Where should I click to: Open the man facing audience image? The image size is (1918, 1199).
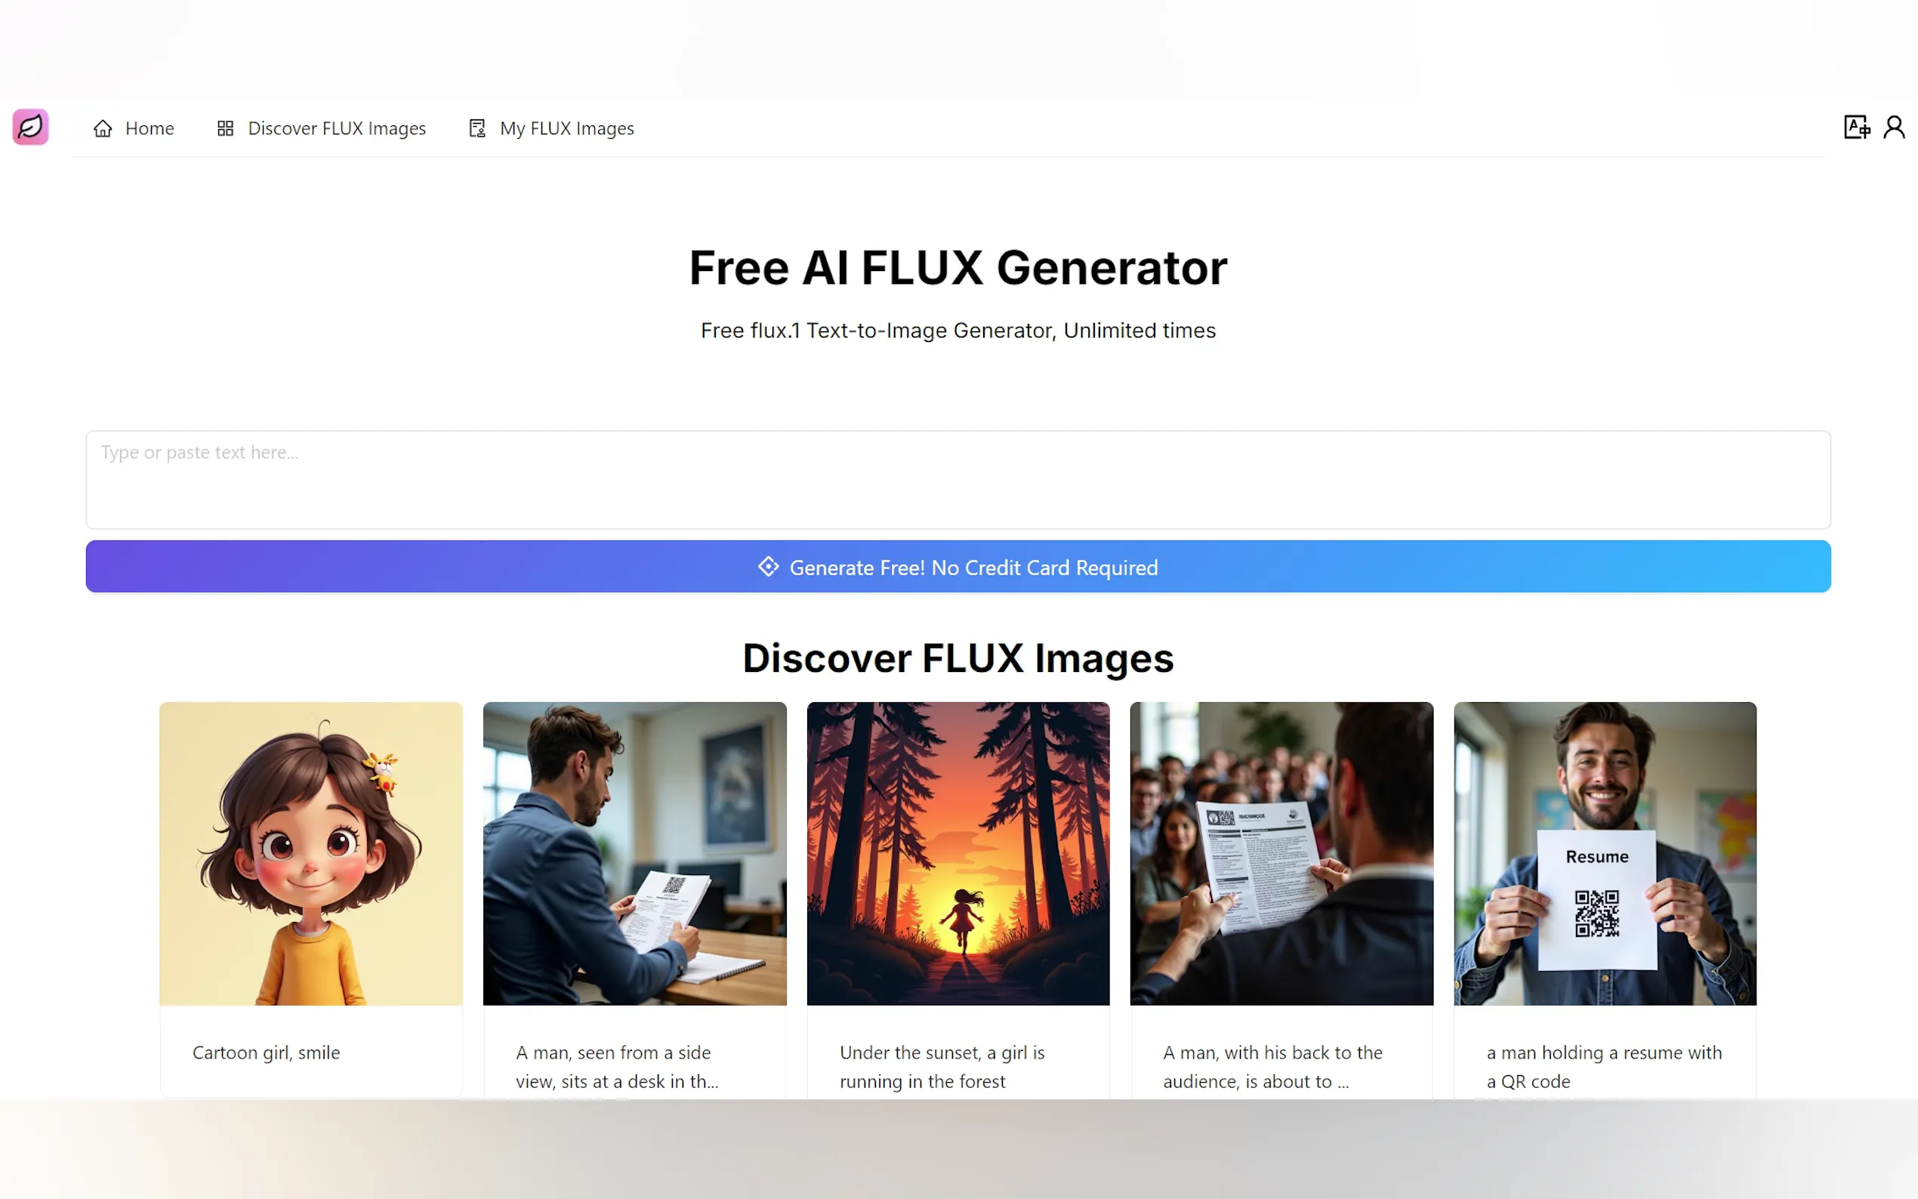(1281, 853)
